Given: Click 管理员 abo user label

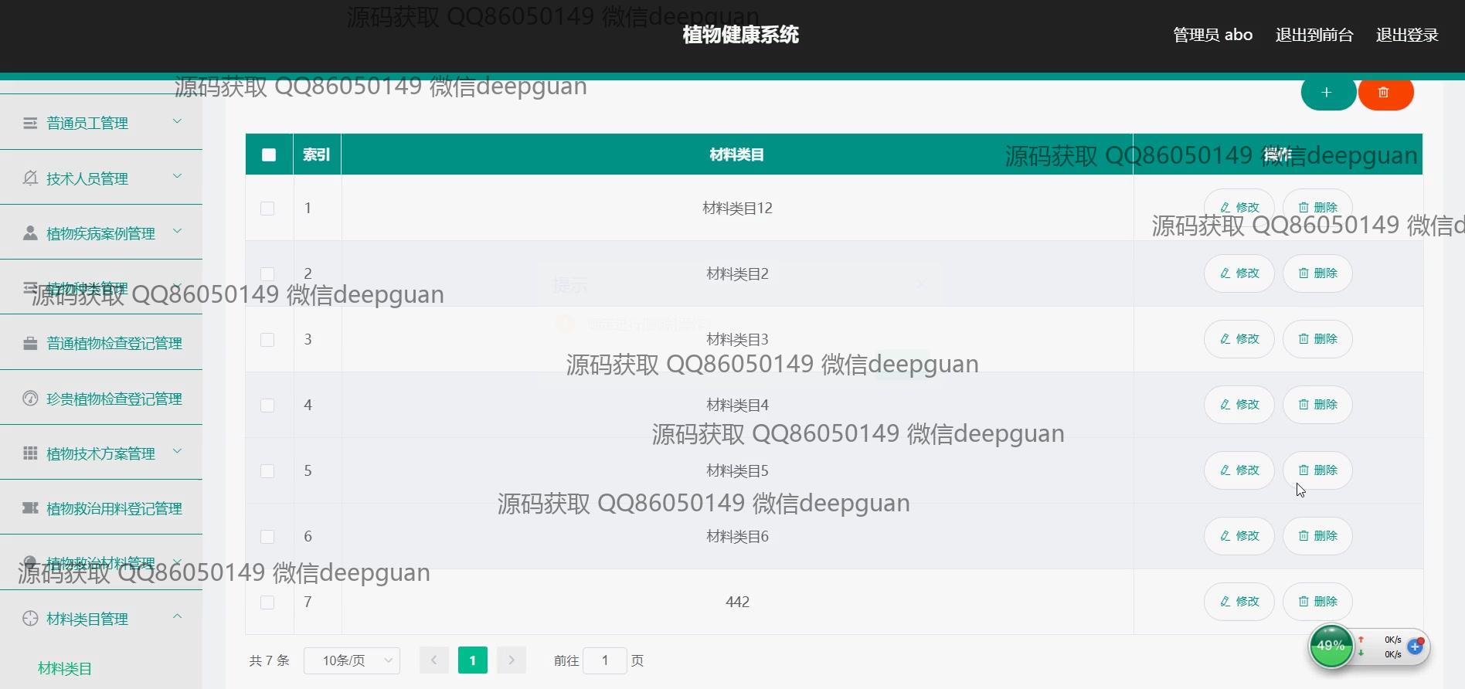Looking at the screenshot, I should tap(1212, 35).
